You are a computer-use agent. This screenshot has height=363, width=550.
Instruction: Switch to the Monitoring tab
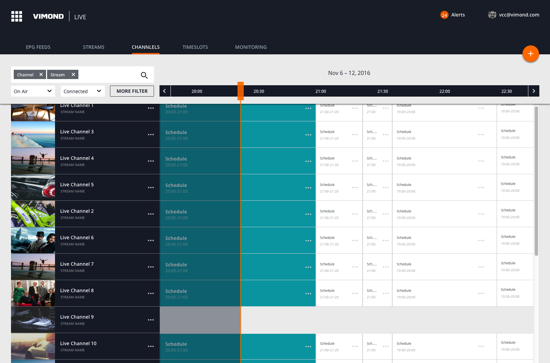(251, 47)
